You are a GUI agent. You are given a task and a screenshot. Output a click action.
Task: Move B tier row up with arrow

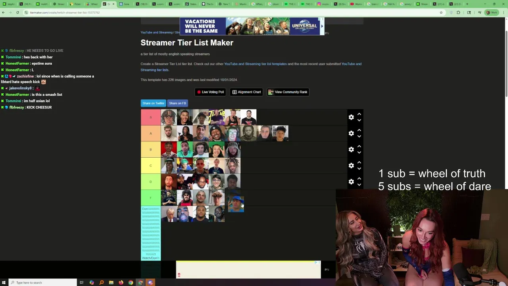[359, 146]
